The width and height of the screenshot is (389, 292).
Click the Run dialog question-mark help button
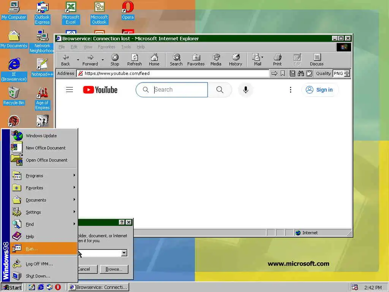[x=122, y=222]
